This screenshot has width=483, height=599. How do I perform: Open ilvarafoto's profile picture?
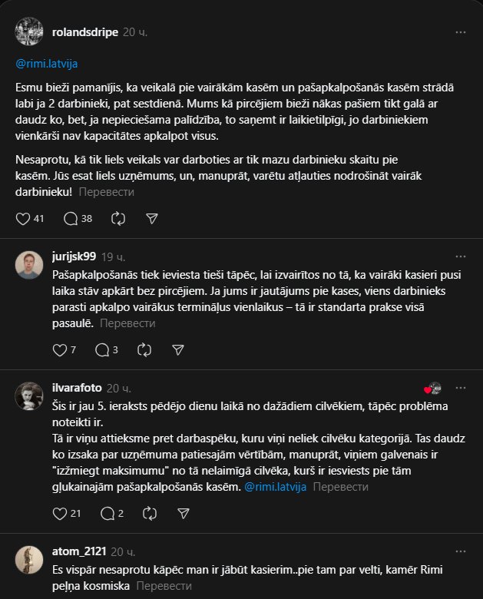29,395
